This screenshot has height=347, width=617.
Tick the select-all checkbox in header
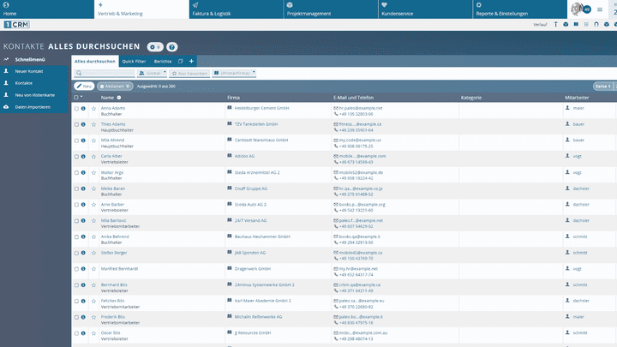pyautogui.click(x=76, y=97)
